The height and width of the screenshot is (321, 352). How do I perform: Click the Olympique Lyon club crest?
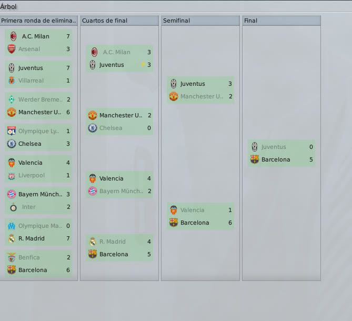12,131
